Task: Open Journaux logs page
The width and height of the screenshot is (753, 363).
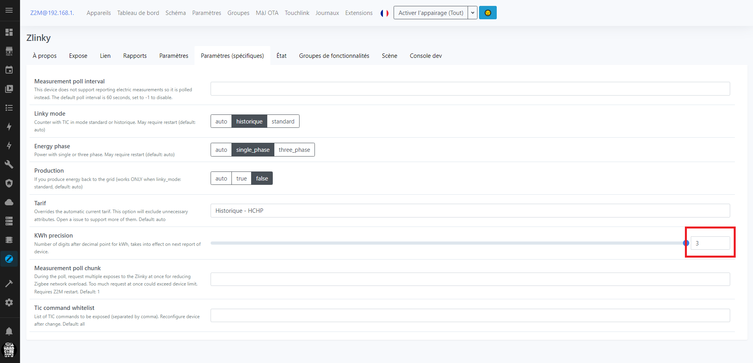Action: pyautogui.click(x=327, y=13)
